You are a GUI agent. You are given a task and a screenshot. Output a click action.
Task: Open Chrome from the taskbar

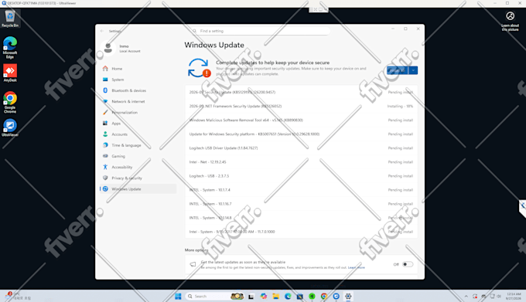tap(324, 297)
